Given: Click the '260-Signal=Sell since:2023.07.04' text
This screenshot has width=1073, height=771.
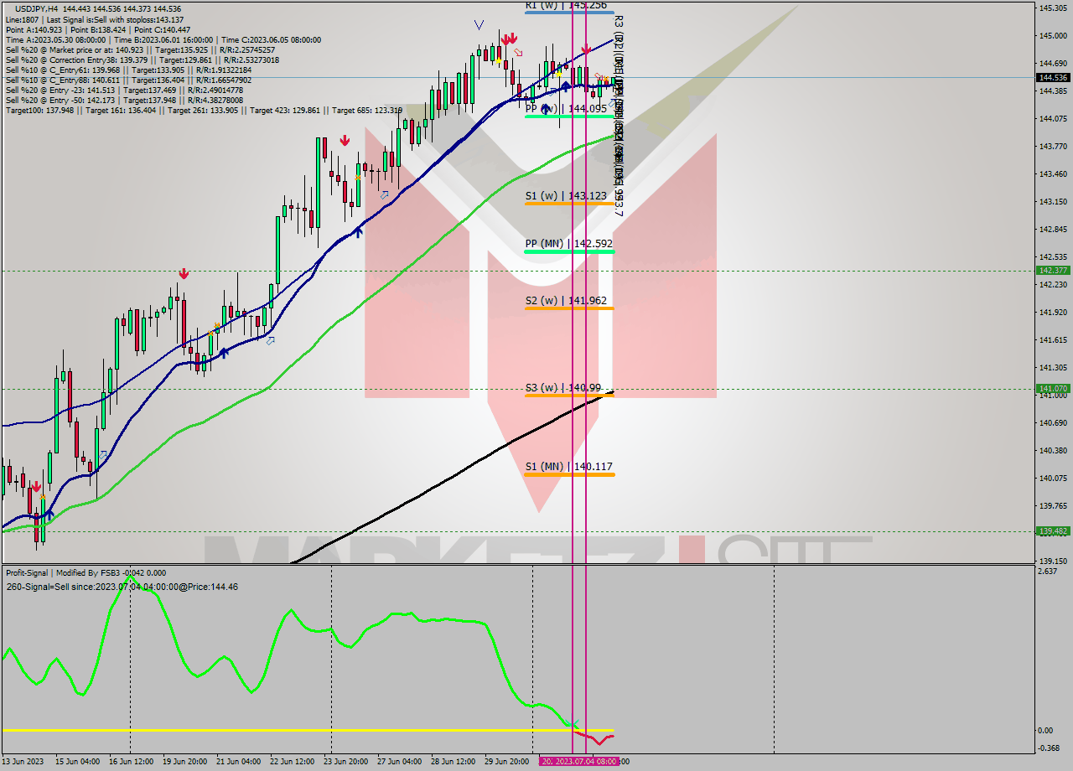Looking at the screenshot, I should click(122, 587).
